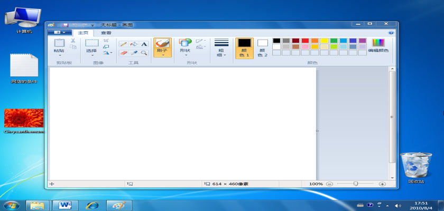The height and width of the screenshot is (211, 444).
Task: Select the Fill with color bucket tool
Action: [133, 44]
